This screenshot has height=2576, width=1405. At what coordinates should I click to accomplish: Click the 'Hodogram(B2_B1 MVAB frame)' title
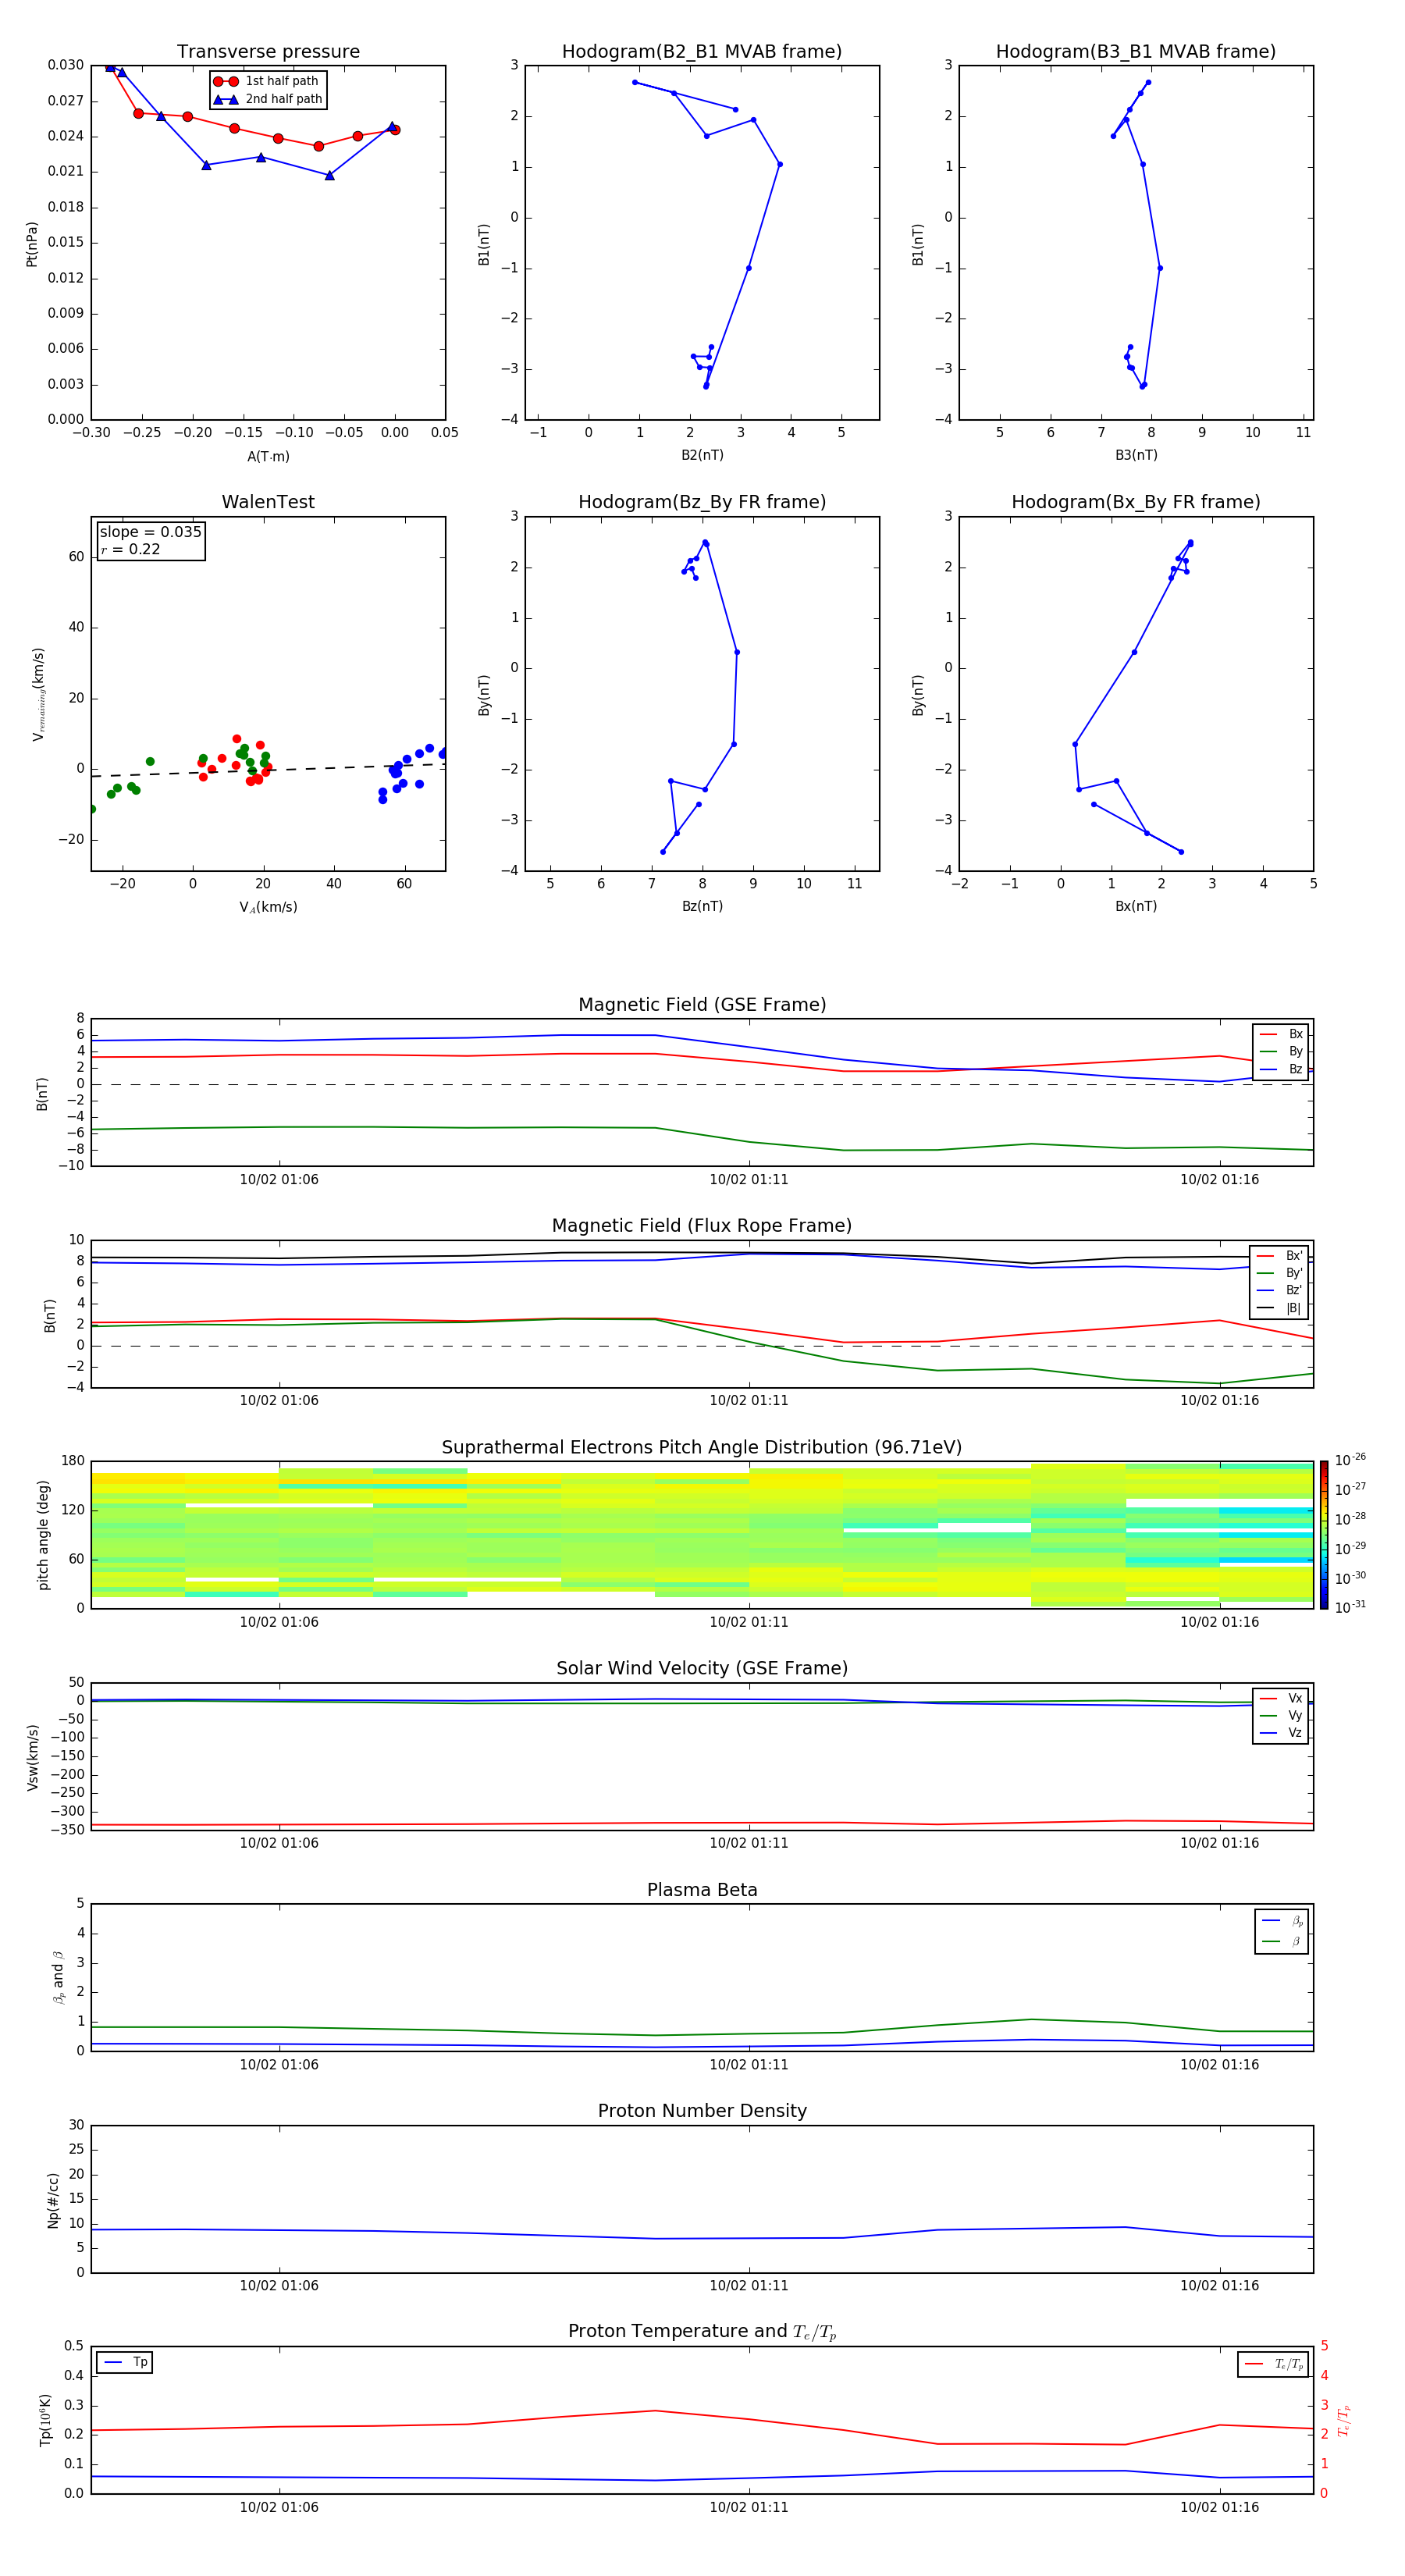pos(702,51)
